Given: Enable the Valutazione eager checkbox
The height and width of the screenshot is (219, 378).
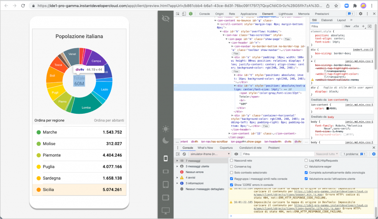Looking at the screenshot, I should (x=306, y=166).
